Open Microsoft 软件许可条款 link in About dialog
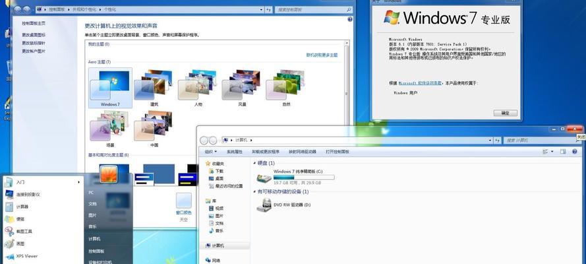586x264 pixels. [420, 83]
